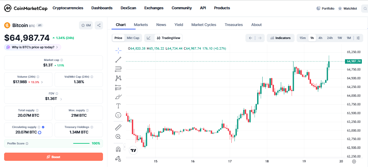Expand Volume (24h) details chevron
The image size is (368, 167).
42,82
